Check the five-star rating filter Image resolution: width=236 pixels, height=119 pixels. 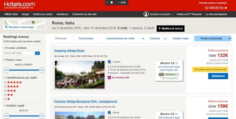[5, 82]
